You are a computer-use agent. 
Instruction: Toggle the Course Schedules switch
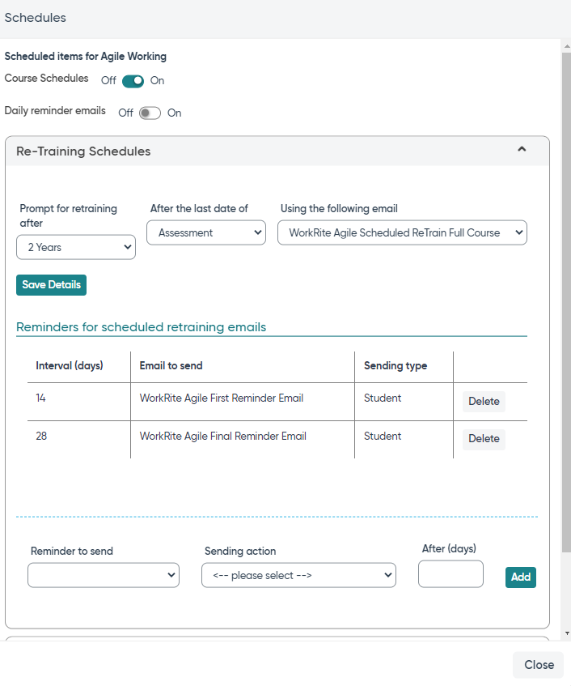[133, 81]
